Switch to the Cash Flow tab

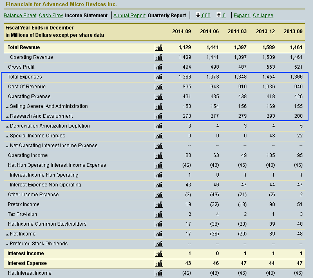(51, 16)
